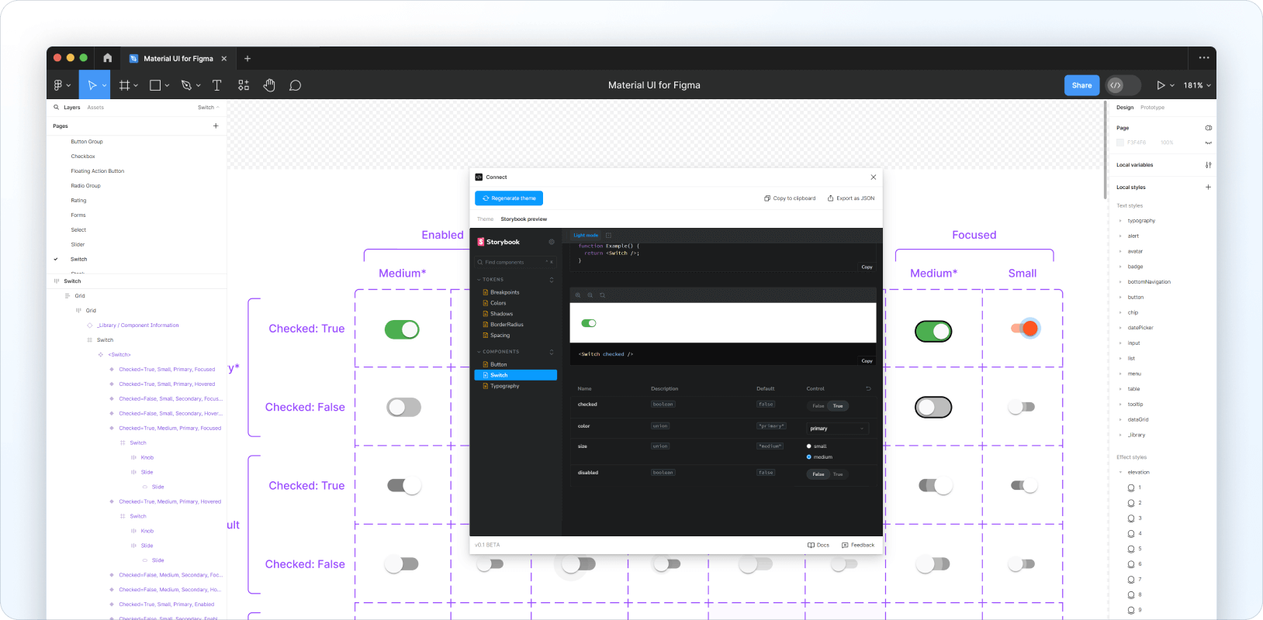1263x620 pixels.
Task: Open a new tab with plus icon
Action: [x=247, y=58]
